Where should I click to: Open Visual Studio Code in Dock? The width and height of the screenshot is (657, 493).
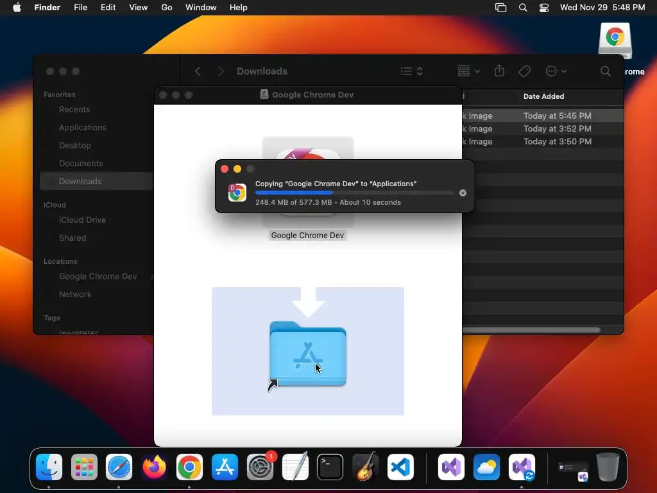[x=400, y=467]
